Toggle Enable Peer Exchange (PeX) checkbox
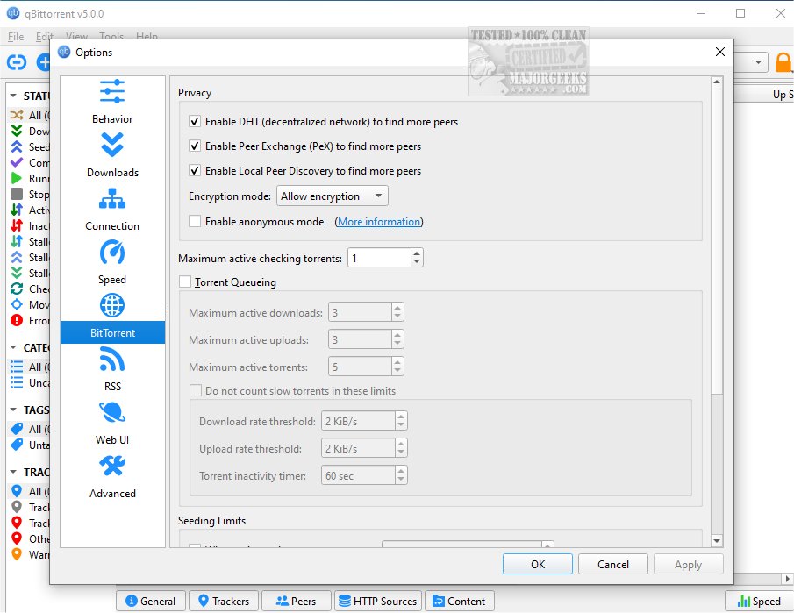This screenshot has width=794, height=613. [195, 146]
